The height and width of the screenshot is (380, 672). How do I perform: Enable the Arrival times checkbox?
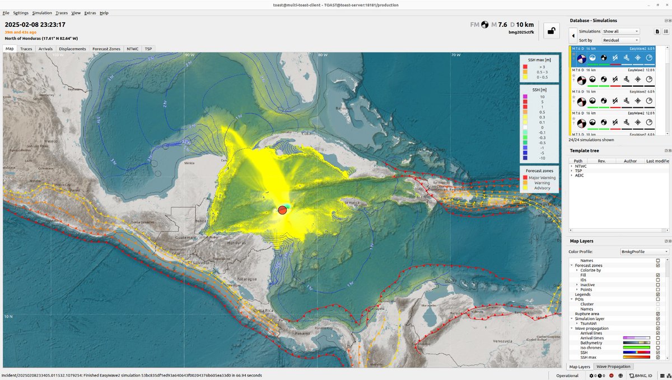click(x=658, y=338)
